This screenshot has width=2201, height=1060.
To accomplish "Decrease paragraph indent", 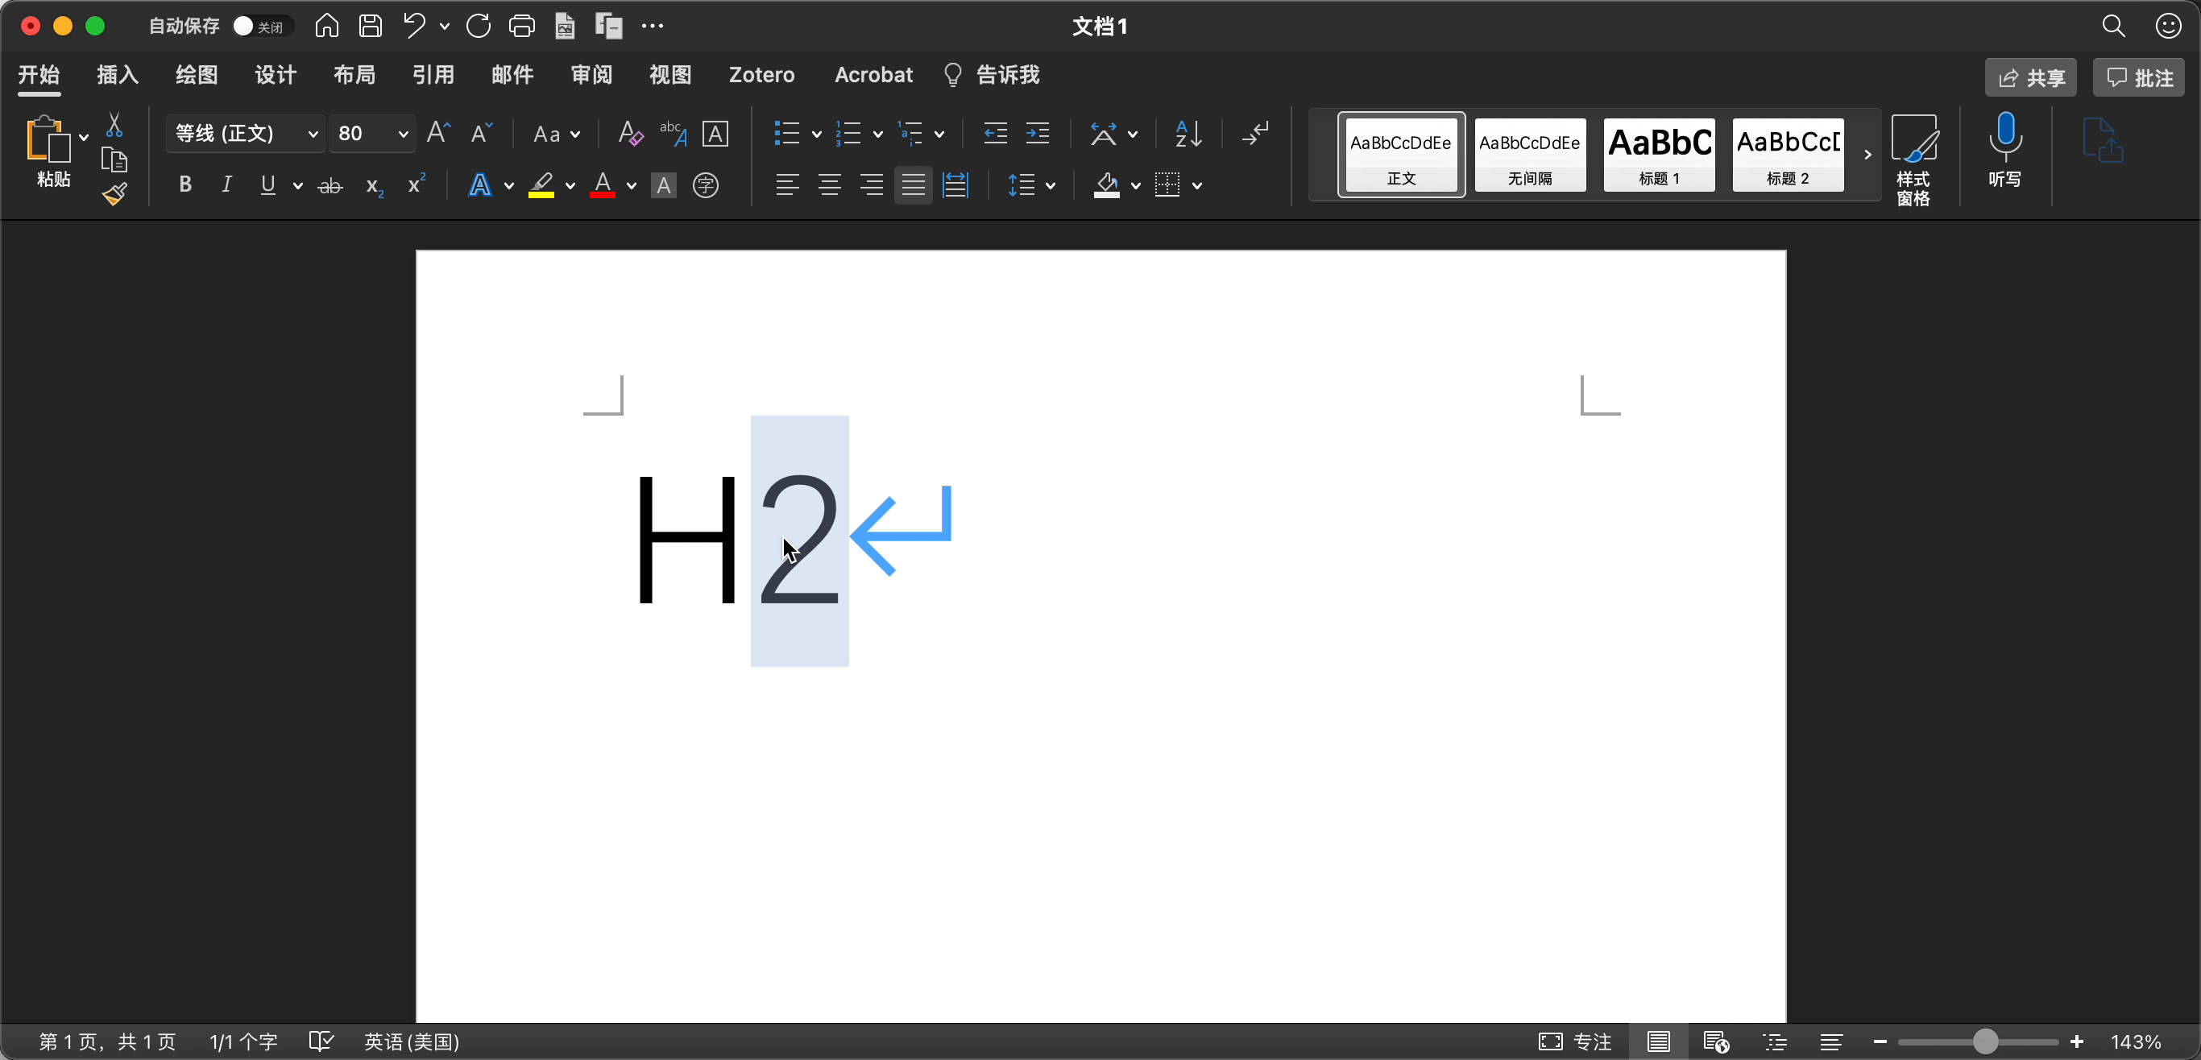I will pyautogui.click(x=996, y=133).
